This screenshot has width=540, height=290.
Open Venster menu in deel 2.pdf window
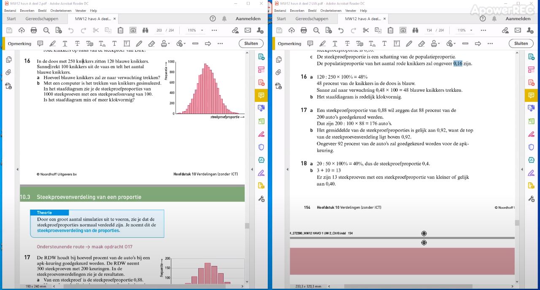pyautogui.click(x=80, y=11)
